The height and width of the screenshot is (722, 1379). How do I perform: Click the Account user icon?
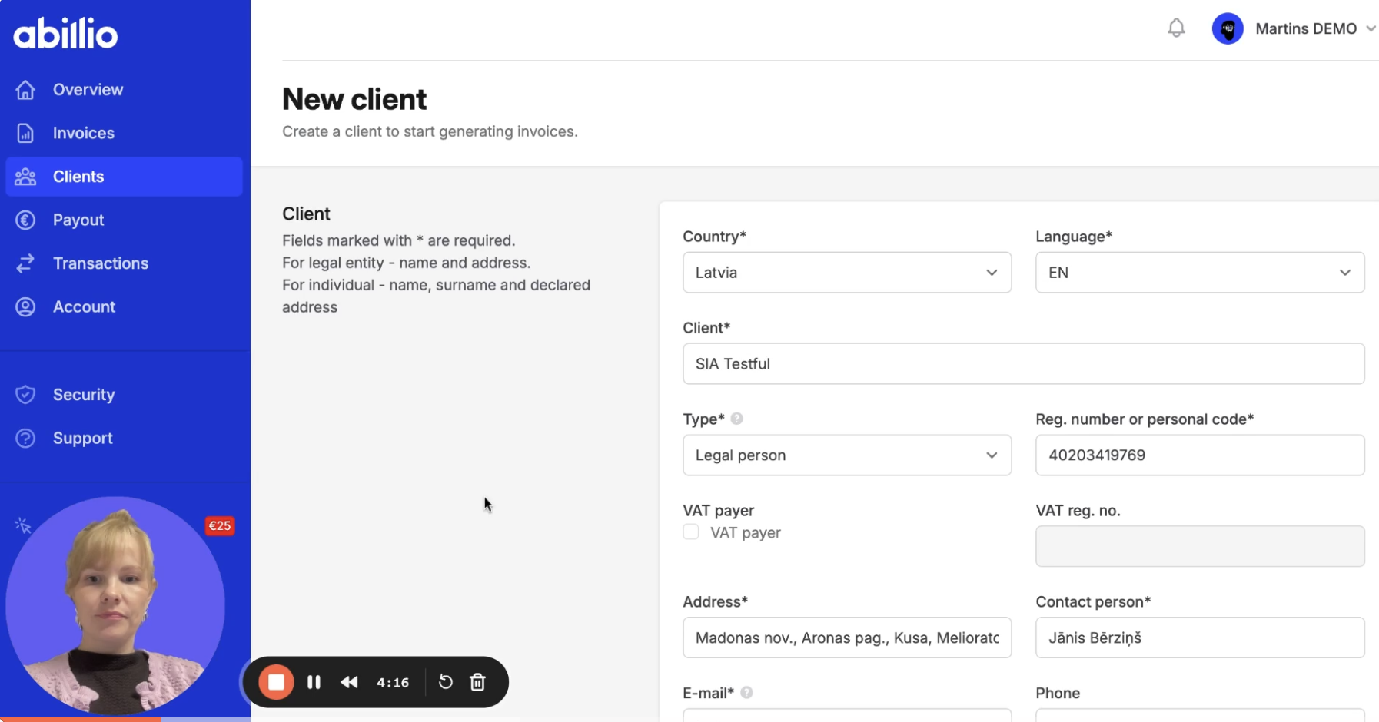coord(25,307)
